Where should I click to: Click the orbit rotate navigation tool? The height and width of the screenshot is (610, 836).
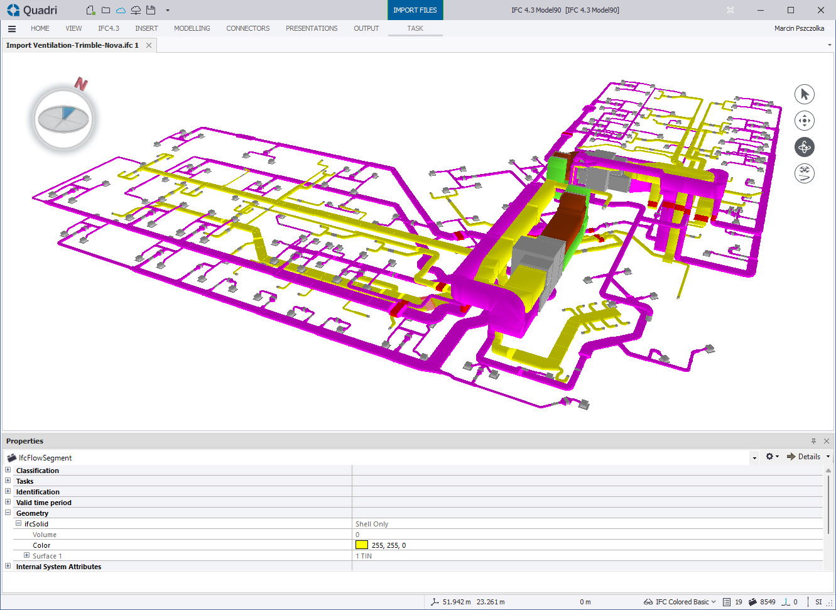coord(805,147)
